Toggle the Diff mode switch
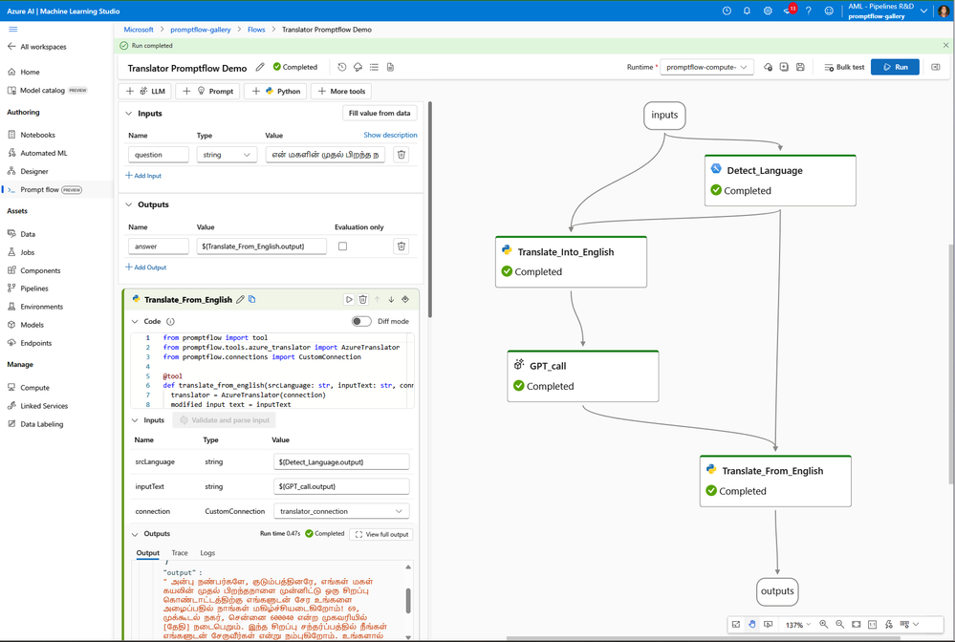Image resolution: width=955 pixels, height=642 pixels. (x=361, y=321)
